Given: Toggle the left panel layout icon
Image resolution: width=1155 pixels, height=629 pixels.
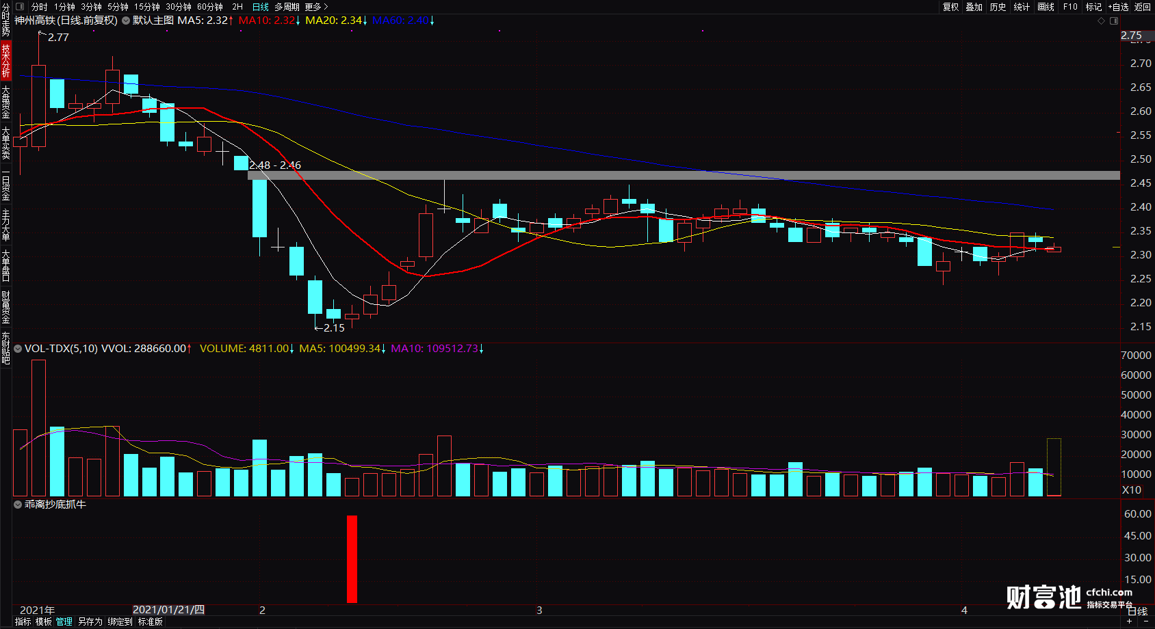Looking at the screenshot, I should pos(20,7).
